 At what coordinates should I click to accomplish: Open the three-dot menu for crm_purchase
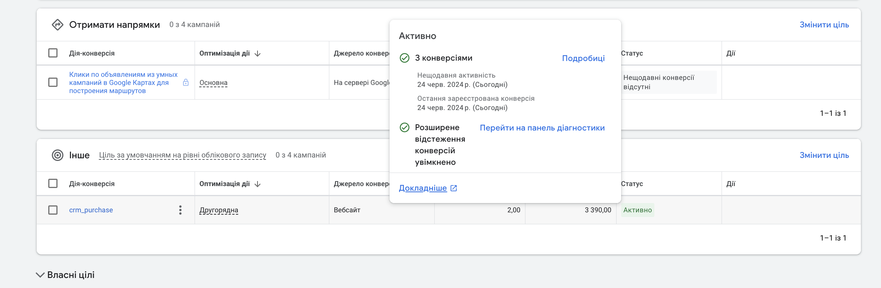pyautogui.click(x=180, y=210)
